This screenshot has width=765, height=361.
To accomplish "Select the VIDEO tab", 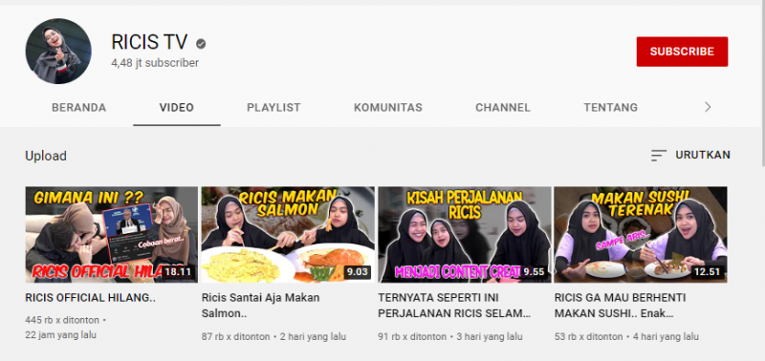I will [x=177, y=108].
